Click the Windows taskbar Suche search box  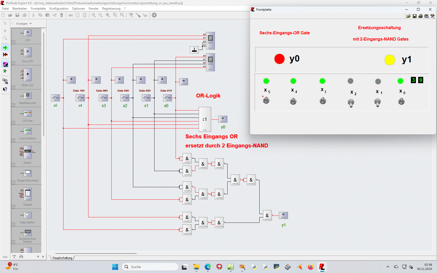[x=150, y=267]
